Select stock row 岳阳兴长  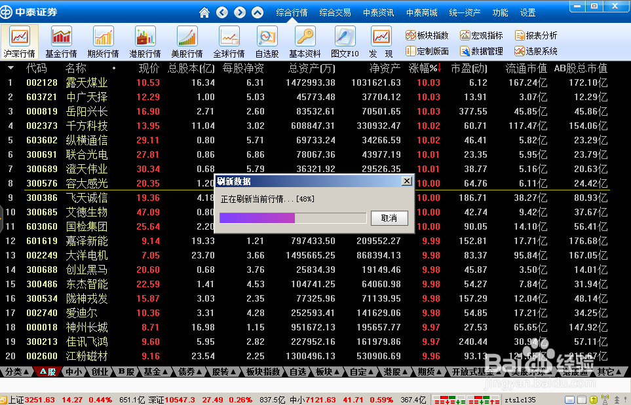(x=306, y=112)
